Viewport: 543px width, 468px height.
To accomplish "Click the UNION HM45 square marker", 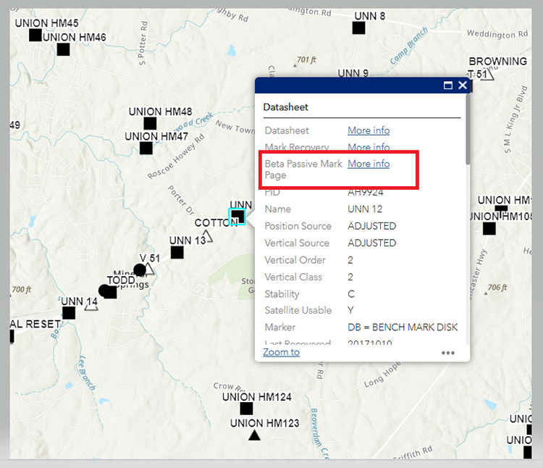I will click(35, 35).
